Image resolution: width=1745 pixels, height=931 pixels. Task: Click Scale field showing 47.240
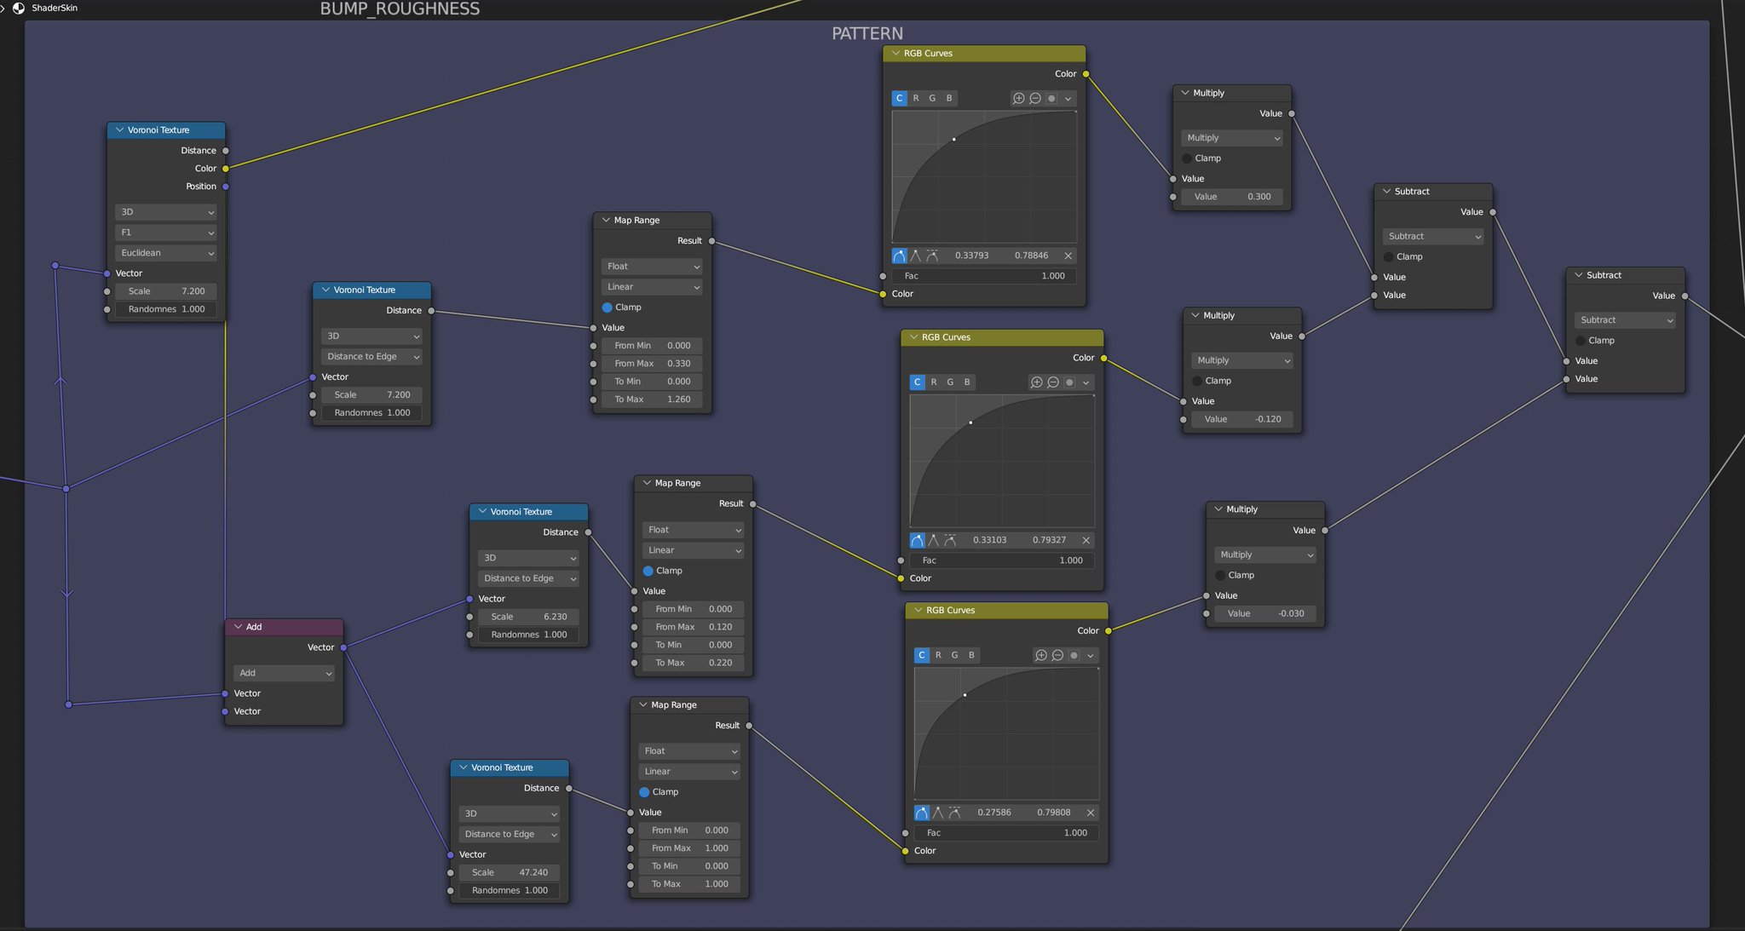pyautogui.click(x=510, y=872)
